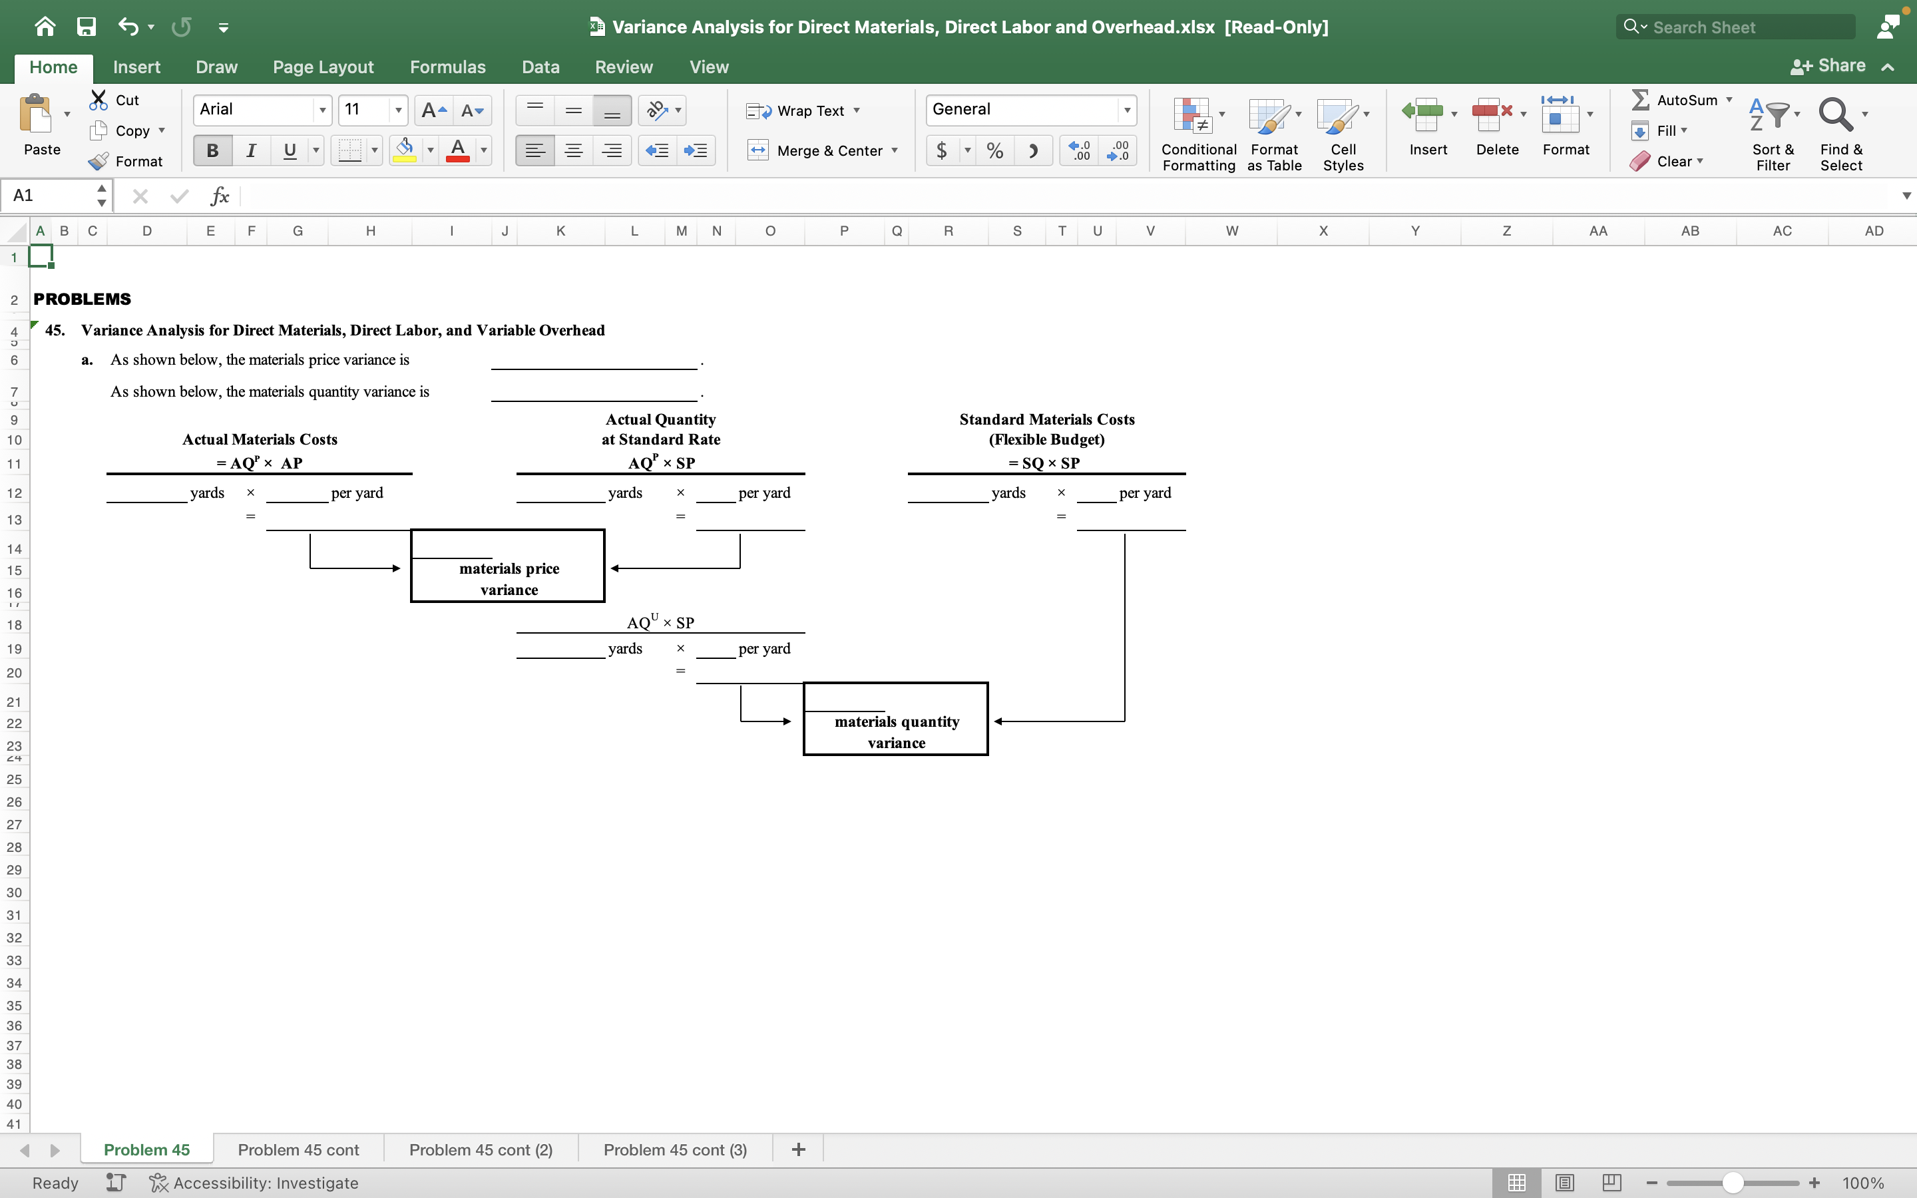Click the Paste clipboard icon
This screenshot has height=1198, width=1917.
[36, 113]
